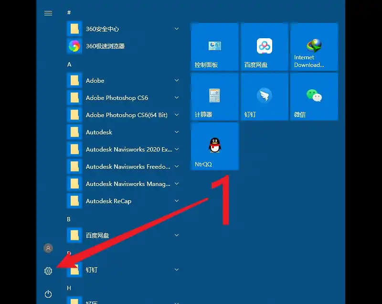The height and width of the screenshot is (304, 382).
Task: Launch 360极速浏览器 browser
Action: 105,46
